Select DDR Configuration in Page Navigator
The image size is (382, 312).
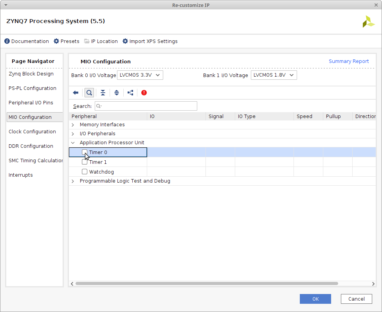click(x=31, y=146)
